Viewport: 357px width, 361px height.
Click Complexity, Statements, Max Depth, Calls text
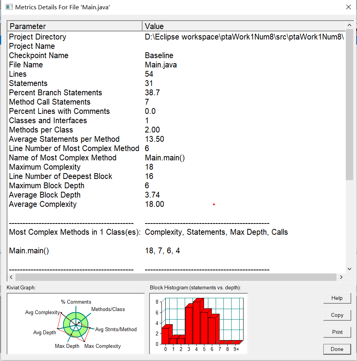[216, 232]
